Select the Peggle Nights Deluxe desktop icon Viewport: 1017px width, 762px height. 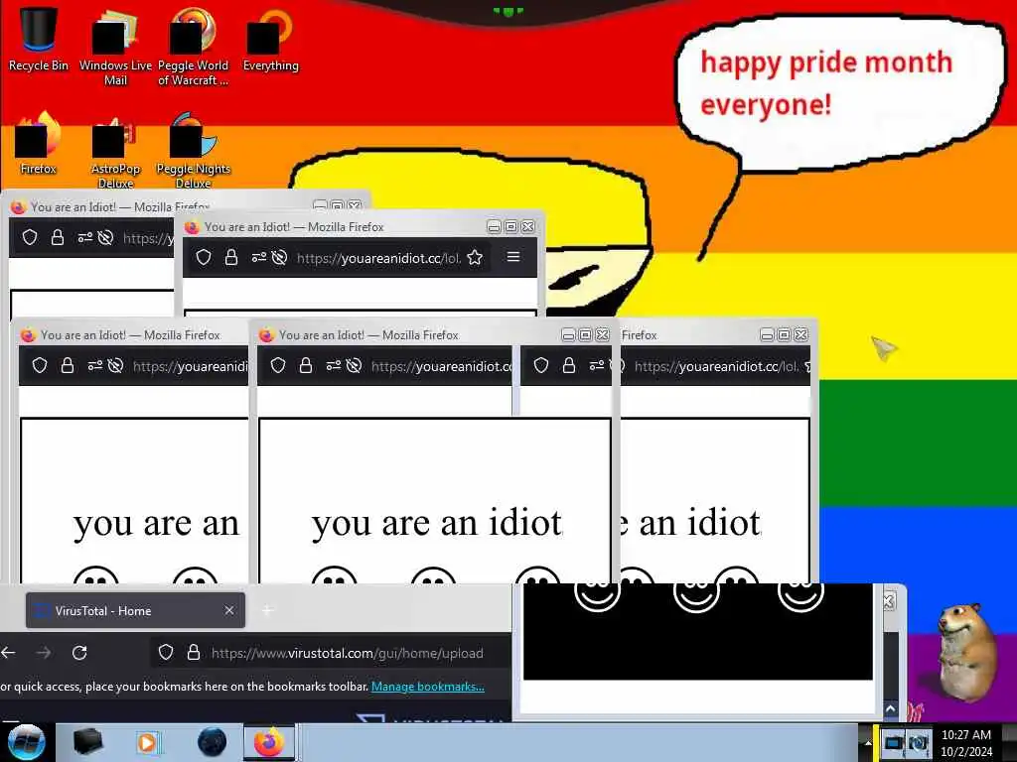pyautogui.click(x=193, y=151)
